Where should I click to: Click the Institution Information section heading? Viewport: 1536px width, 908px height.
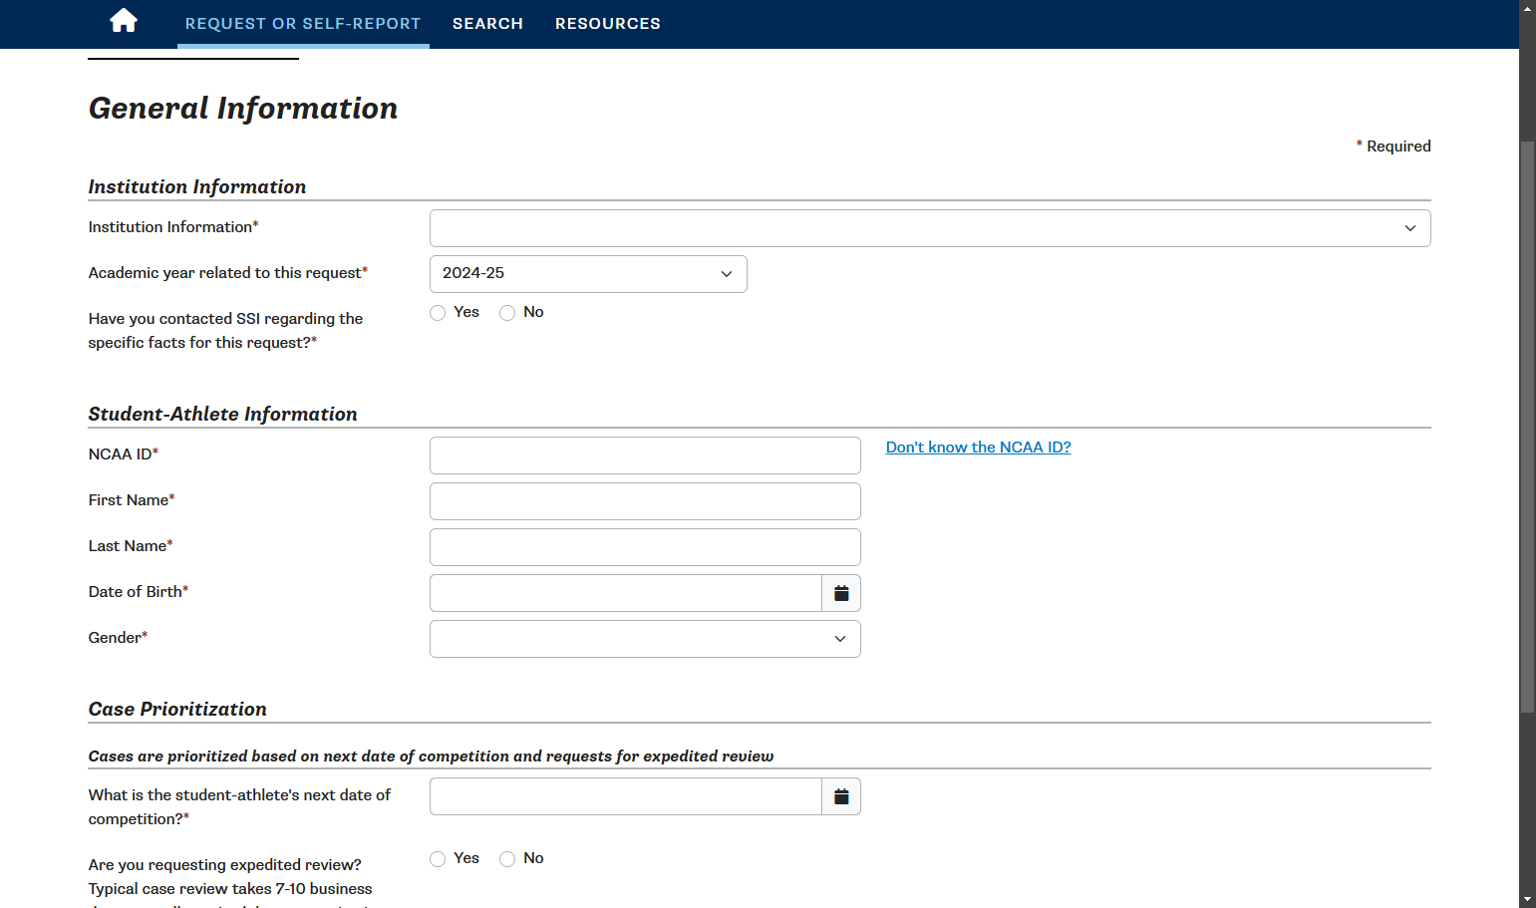(197, 186)
